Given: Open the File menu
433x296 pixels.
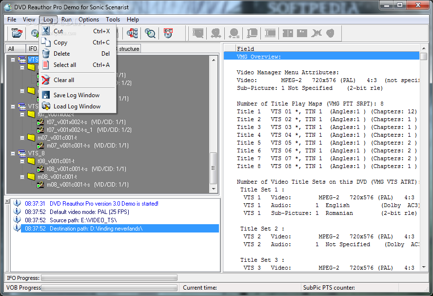Looking at the screenshot, I should (12, 20).
